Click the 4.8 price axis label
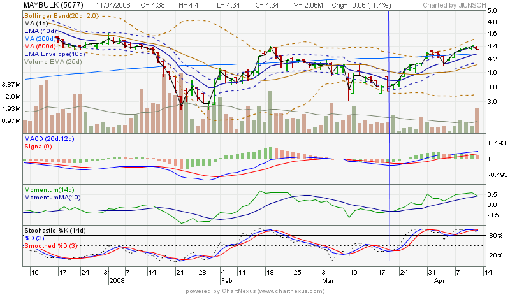The width and height of the screenshot is (510, 295). pos(492,22)
